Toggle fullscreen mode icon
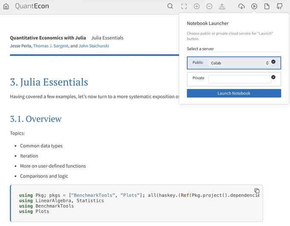The width and height of the screenshot is (290, 226). click(184, 6)
